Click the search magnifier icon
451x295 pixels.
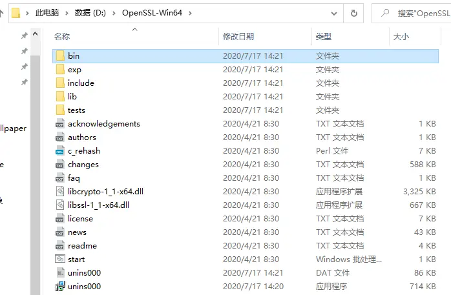385,13
